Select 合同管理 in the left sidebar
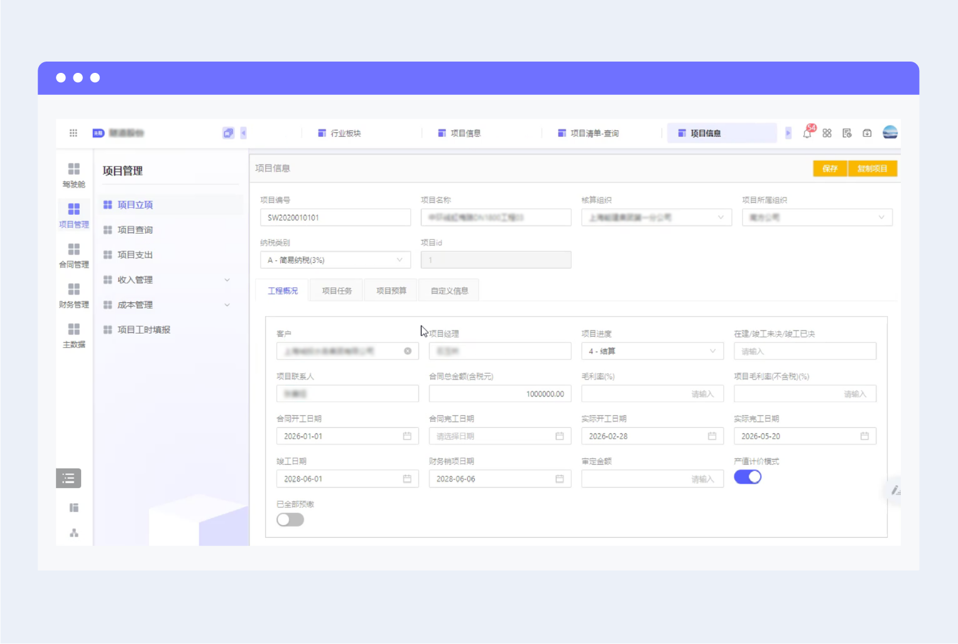This screenshot has width=958, height=644. tap(74, 256)
